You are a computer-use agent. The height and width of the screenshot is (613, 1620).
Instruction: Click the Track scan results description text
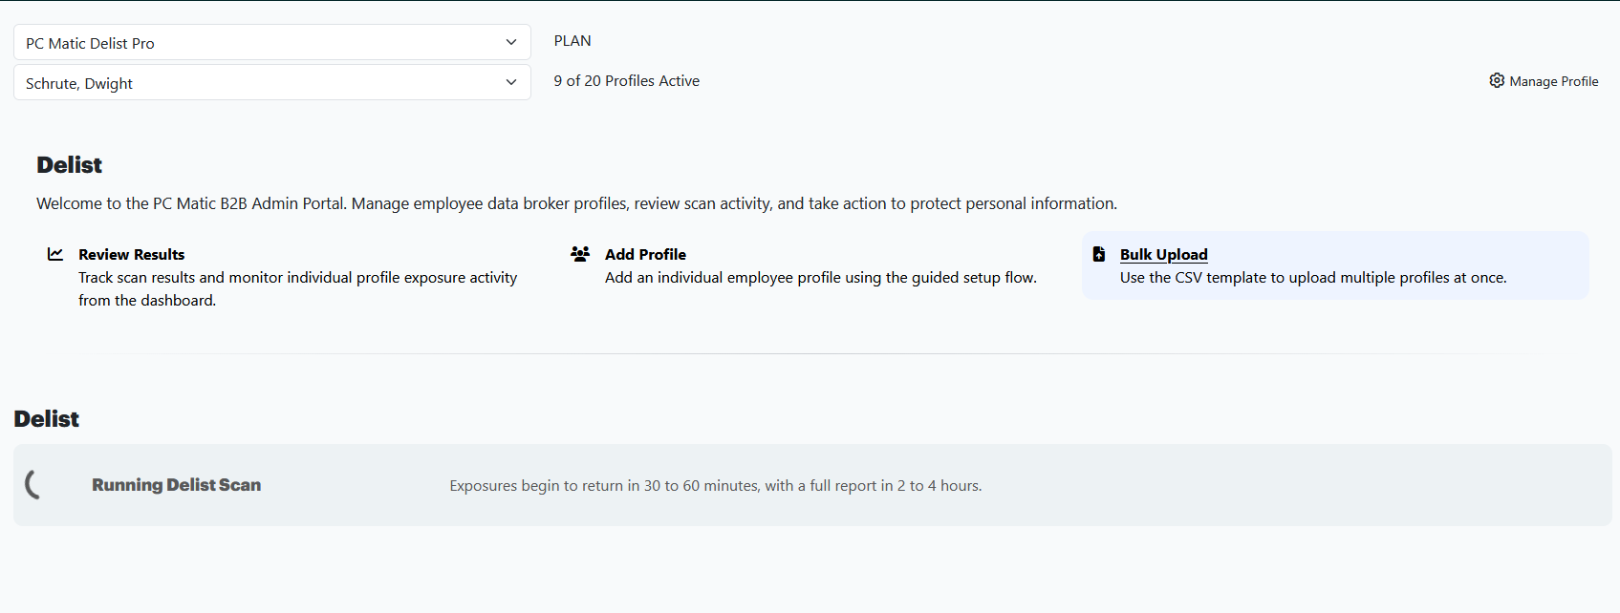tap(297, 289)
